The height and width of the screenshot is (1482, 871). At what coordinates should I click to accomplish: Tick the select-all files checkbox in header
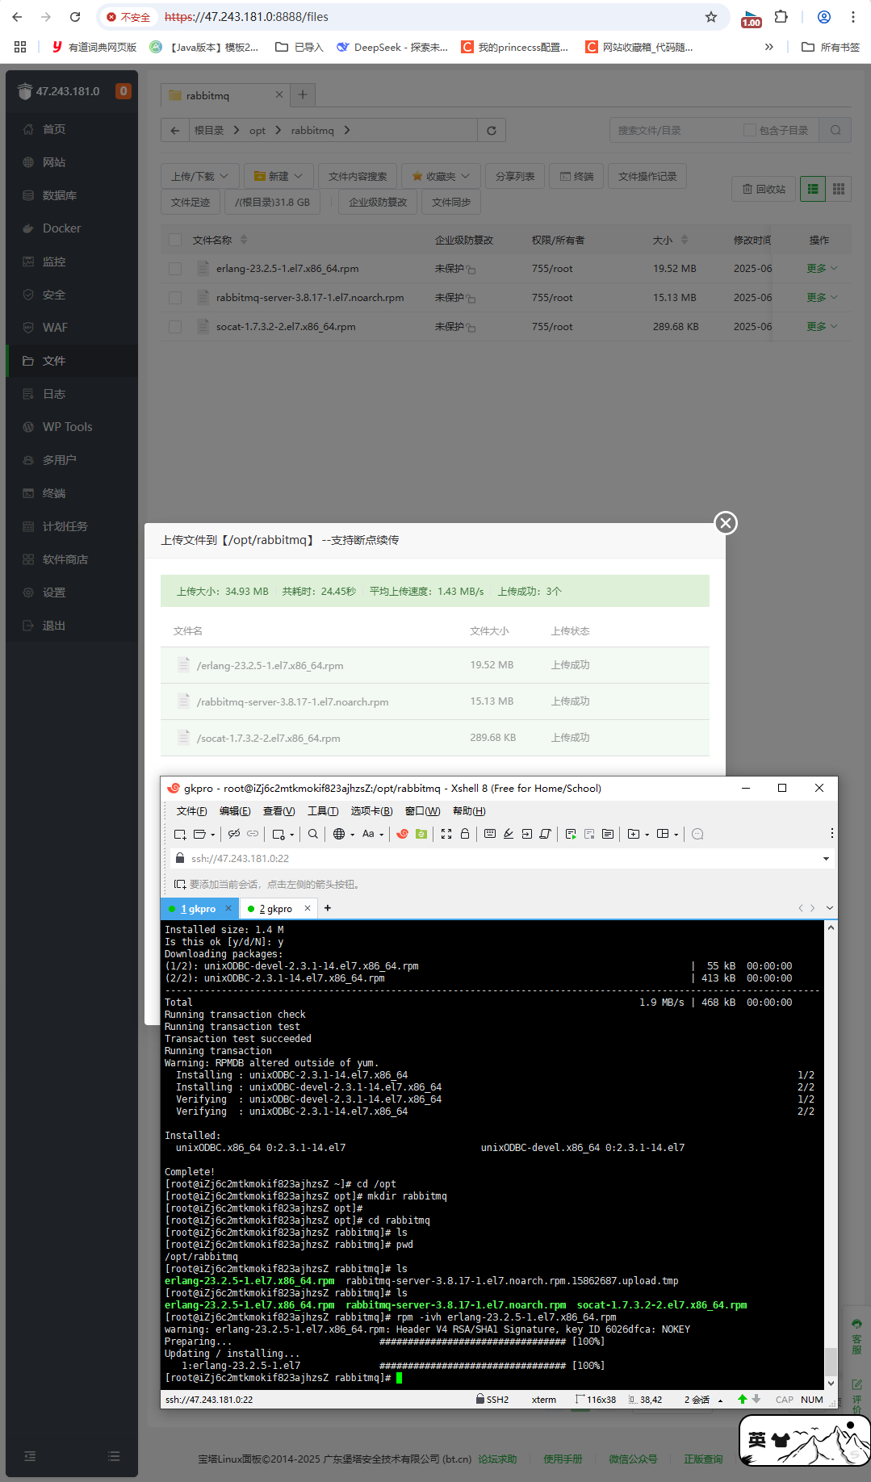pyautogui.click(x=175, y=240)
